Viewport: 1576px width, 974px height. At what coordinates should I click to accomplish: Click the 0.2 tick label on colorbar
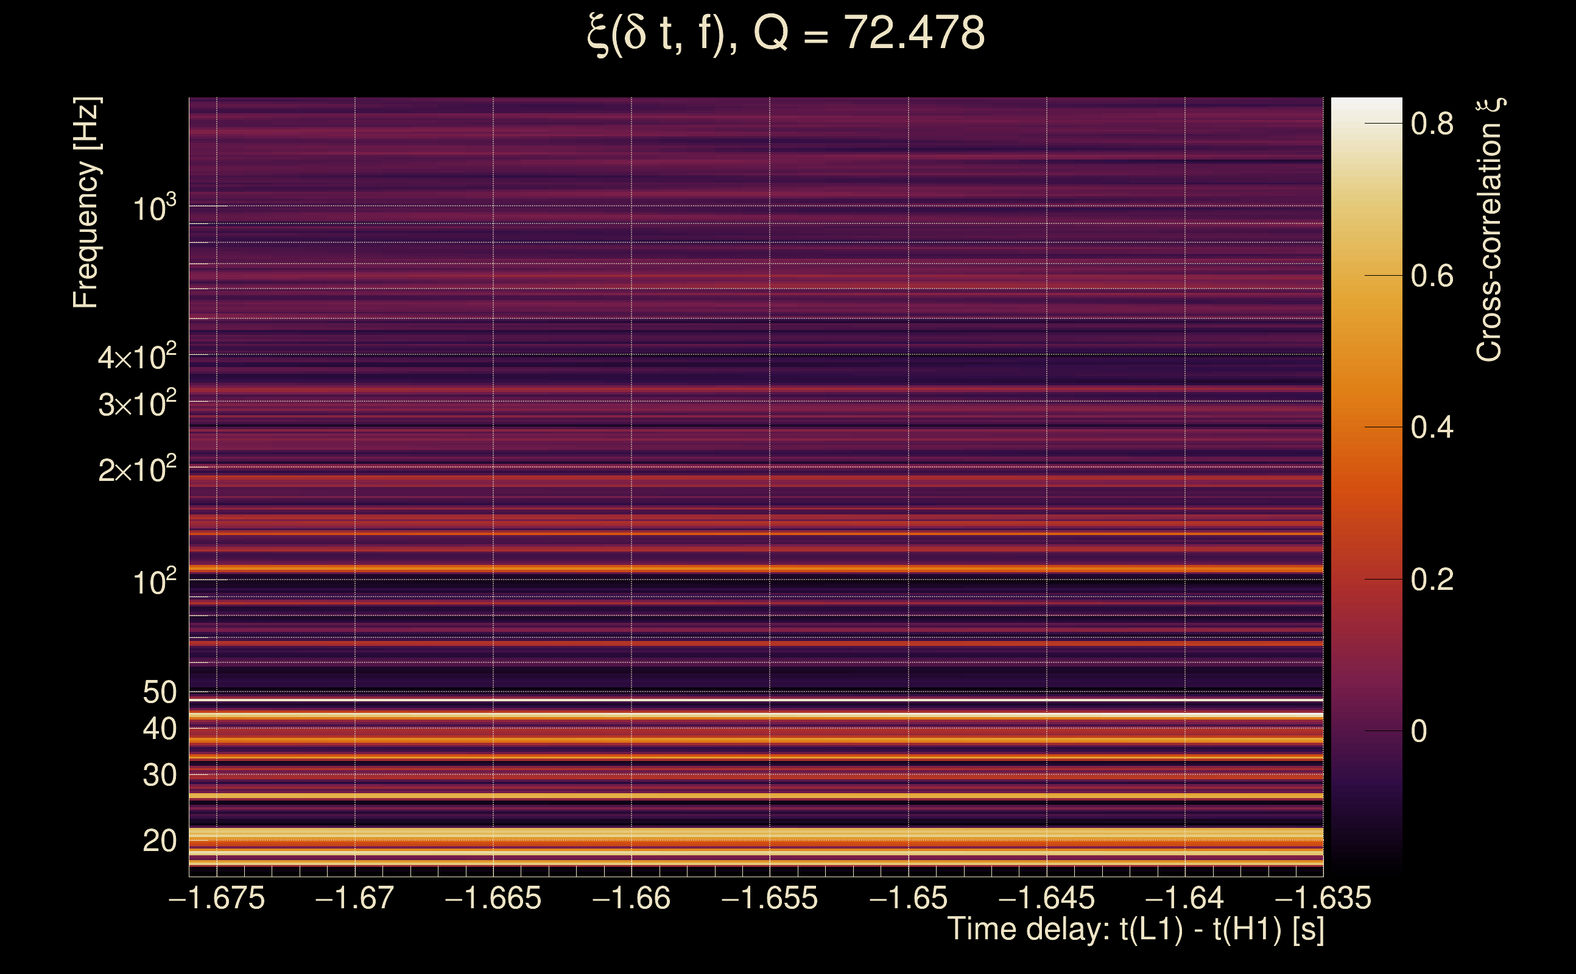tap(1432, 580)
